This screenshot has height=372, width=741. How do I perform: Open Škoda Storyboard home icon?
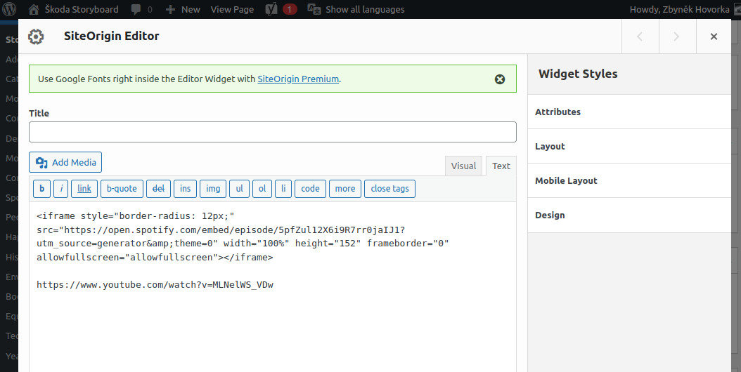tap(34, 9)
